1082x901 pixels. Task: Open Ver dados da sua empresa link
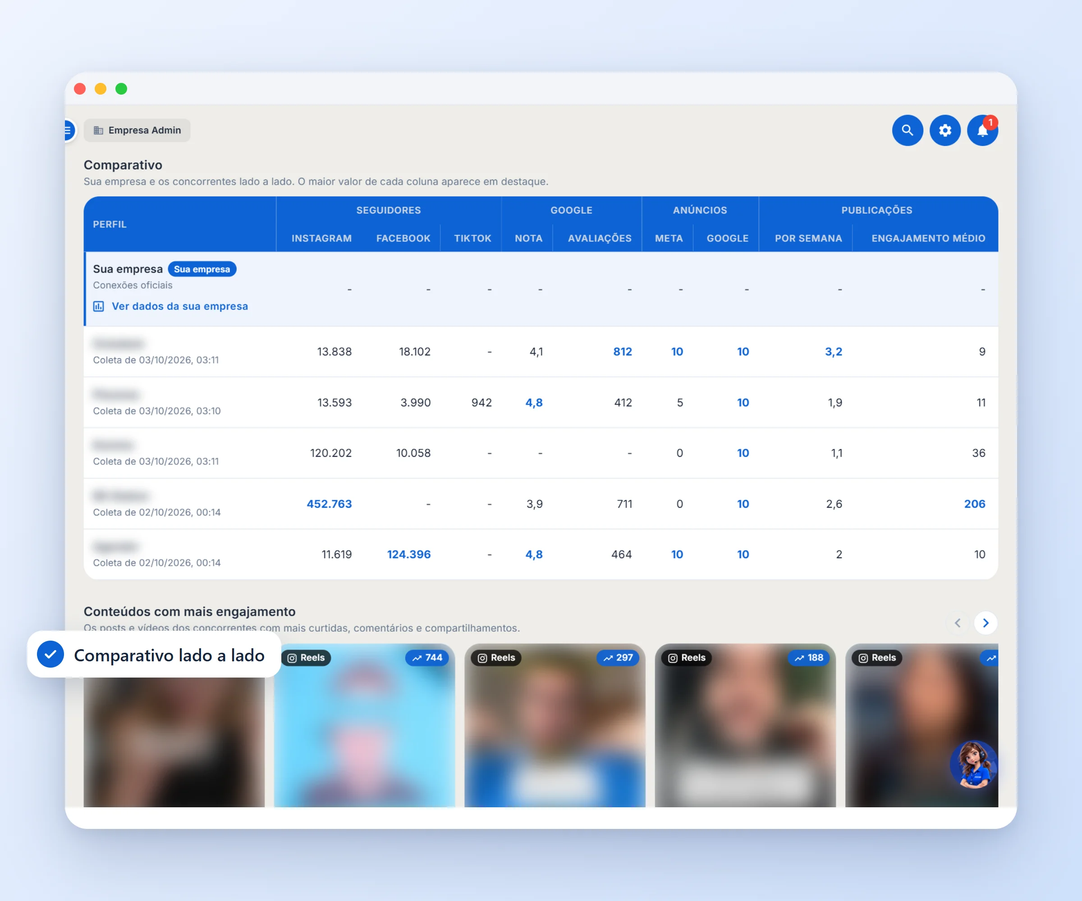(x=180, y=306)
